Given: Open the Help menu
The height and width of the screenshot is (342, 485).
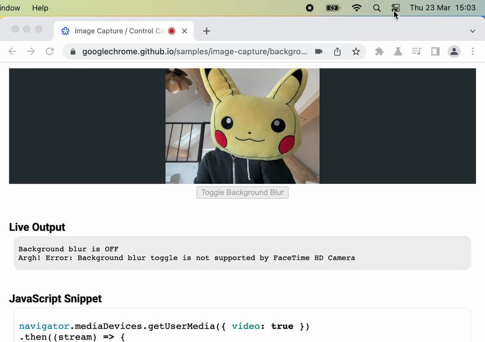Looking at the screenshot, I should coord(40,8).
